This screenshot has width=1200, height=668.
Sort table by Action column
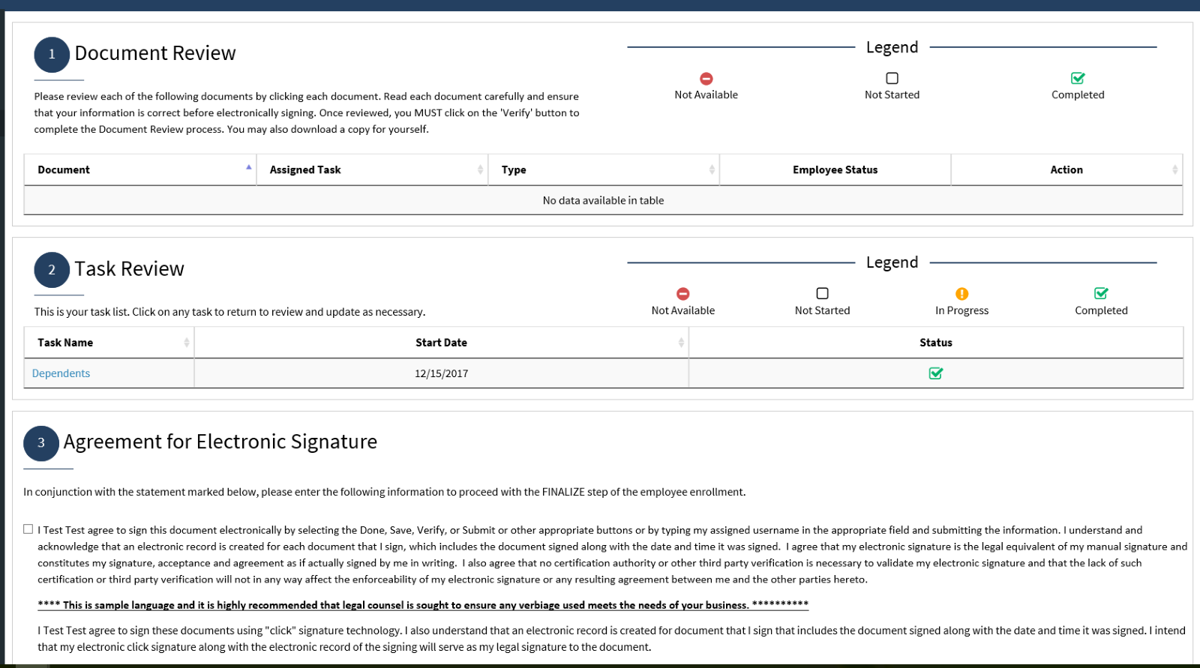click(1066, 170)
